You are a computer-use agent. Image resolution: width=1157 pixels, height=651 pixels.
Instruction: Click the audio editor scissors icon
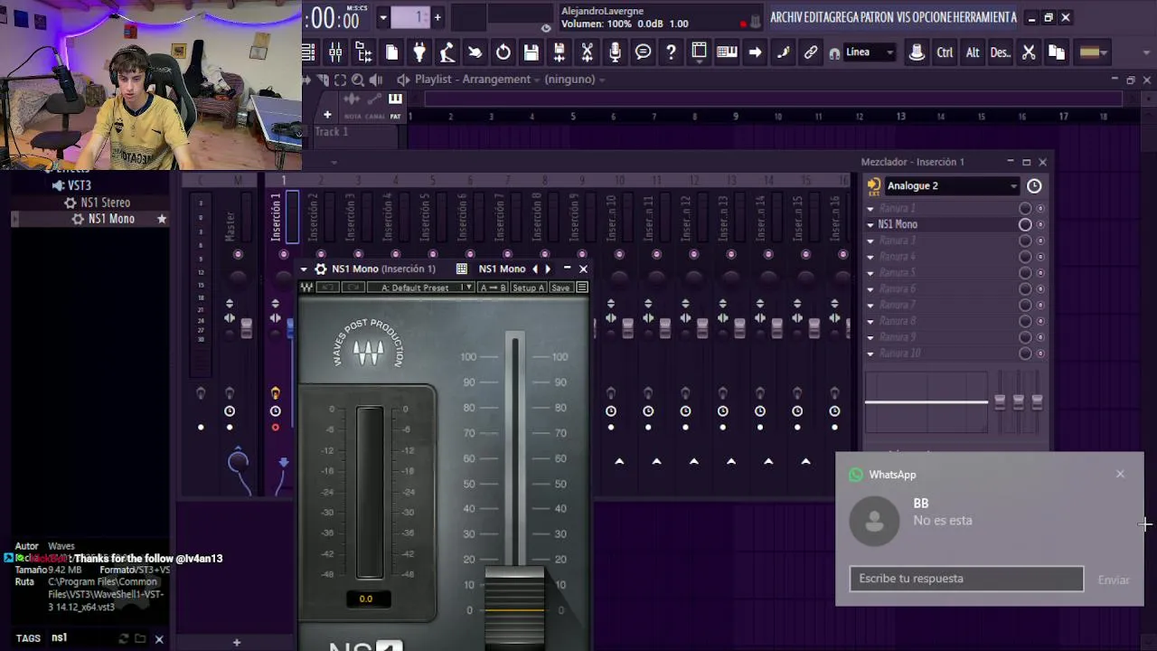[587, 52]
